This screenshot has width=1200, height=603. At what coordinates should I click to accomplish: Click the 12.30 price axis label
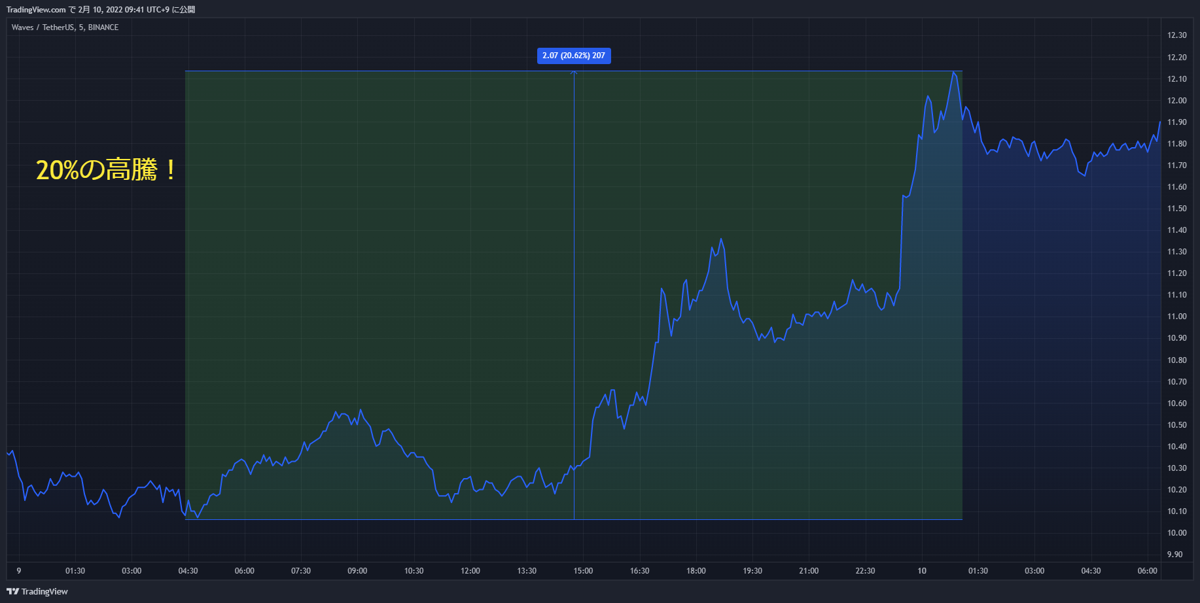coord(1176,35)
